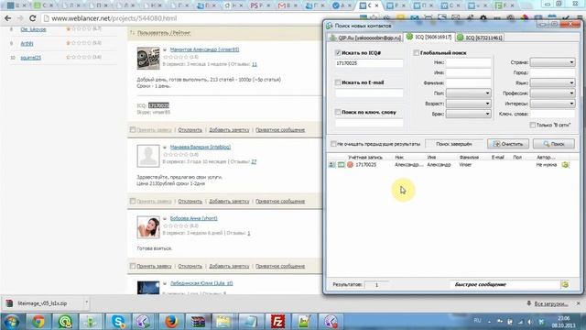This screenshot has width=586, height=330.
Task: Open the 'Брак' dropdown
Action: point(468,114)
